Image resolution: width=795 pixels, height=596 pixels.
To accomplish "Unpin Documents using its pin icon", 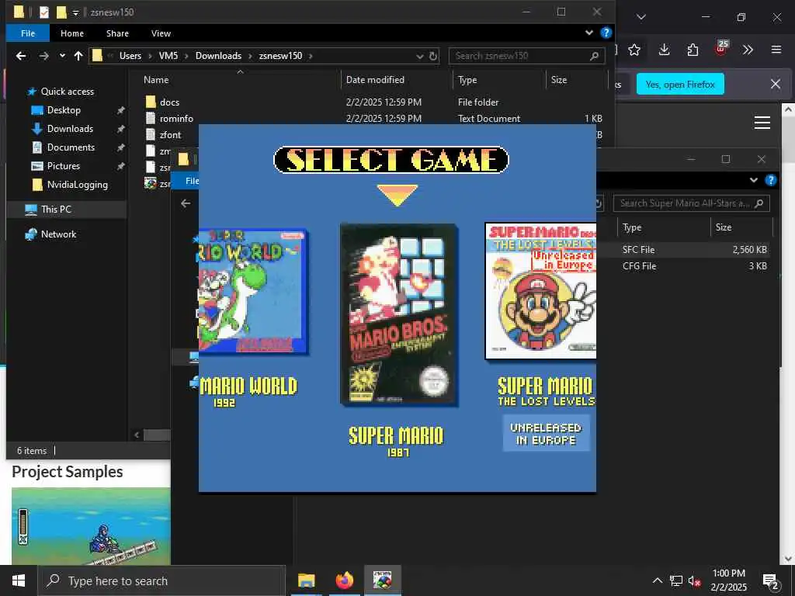I will (120, 148).
